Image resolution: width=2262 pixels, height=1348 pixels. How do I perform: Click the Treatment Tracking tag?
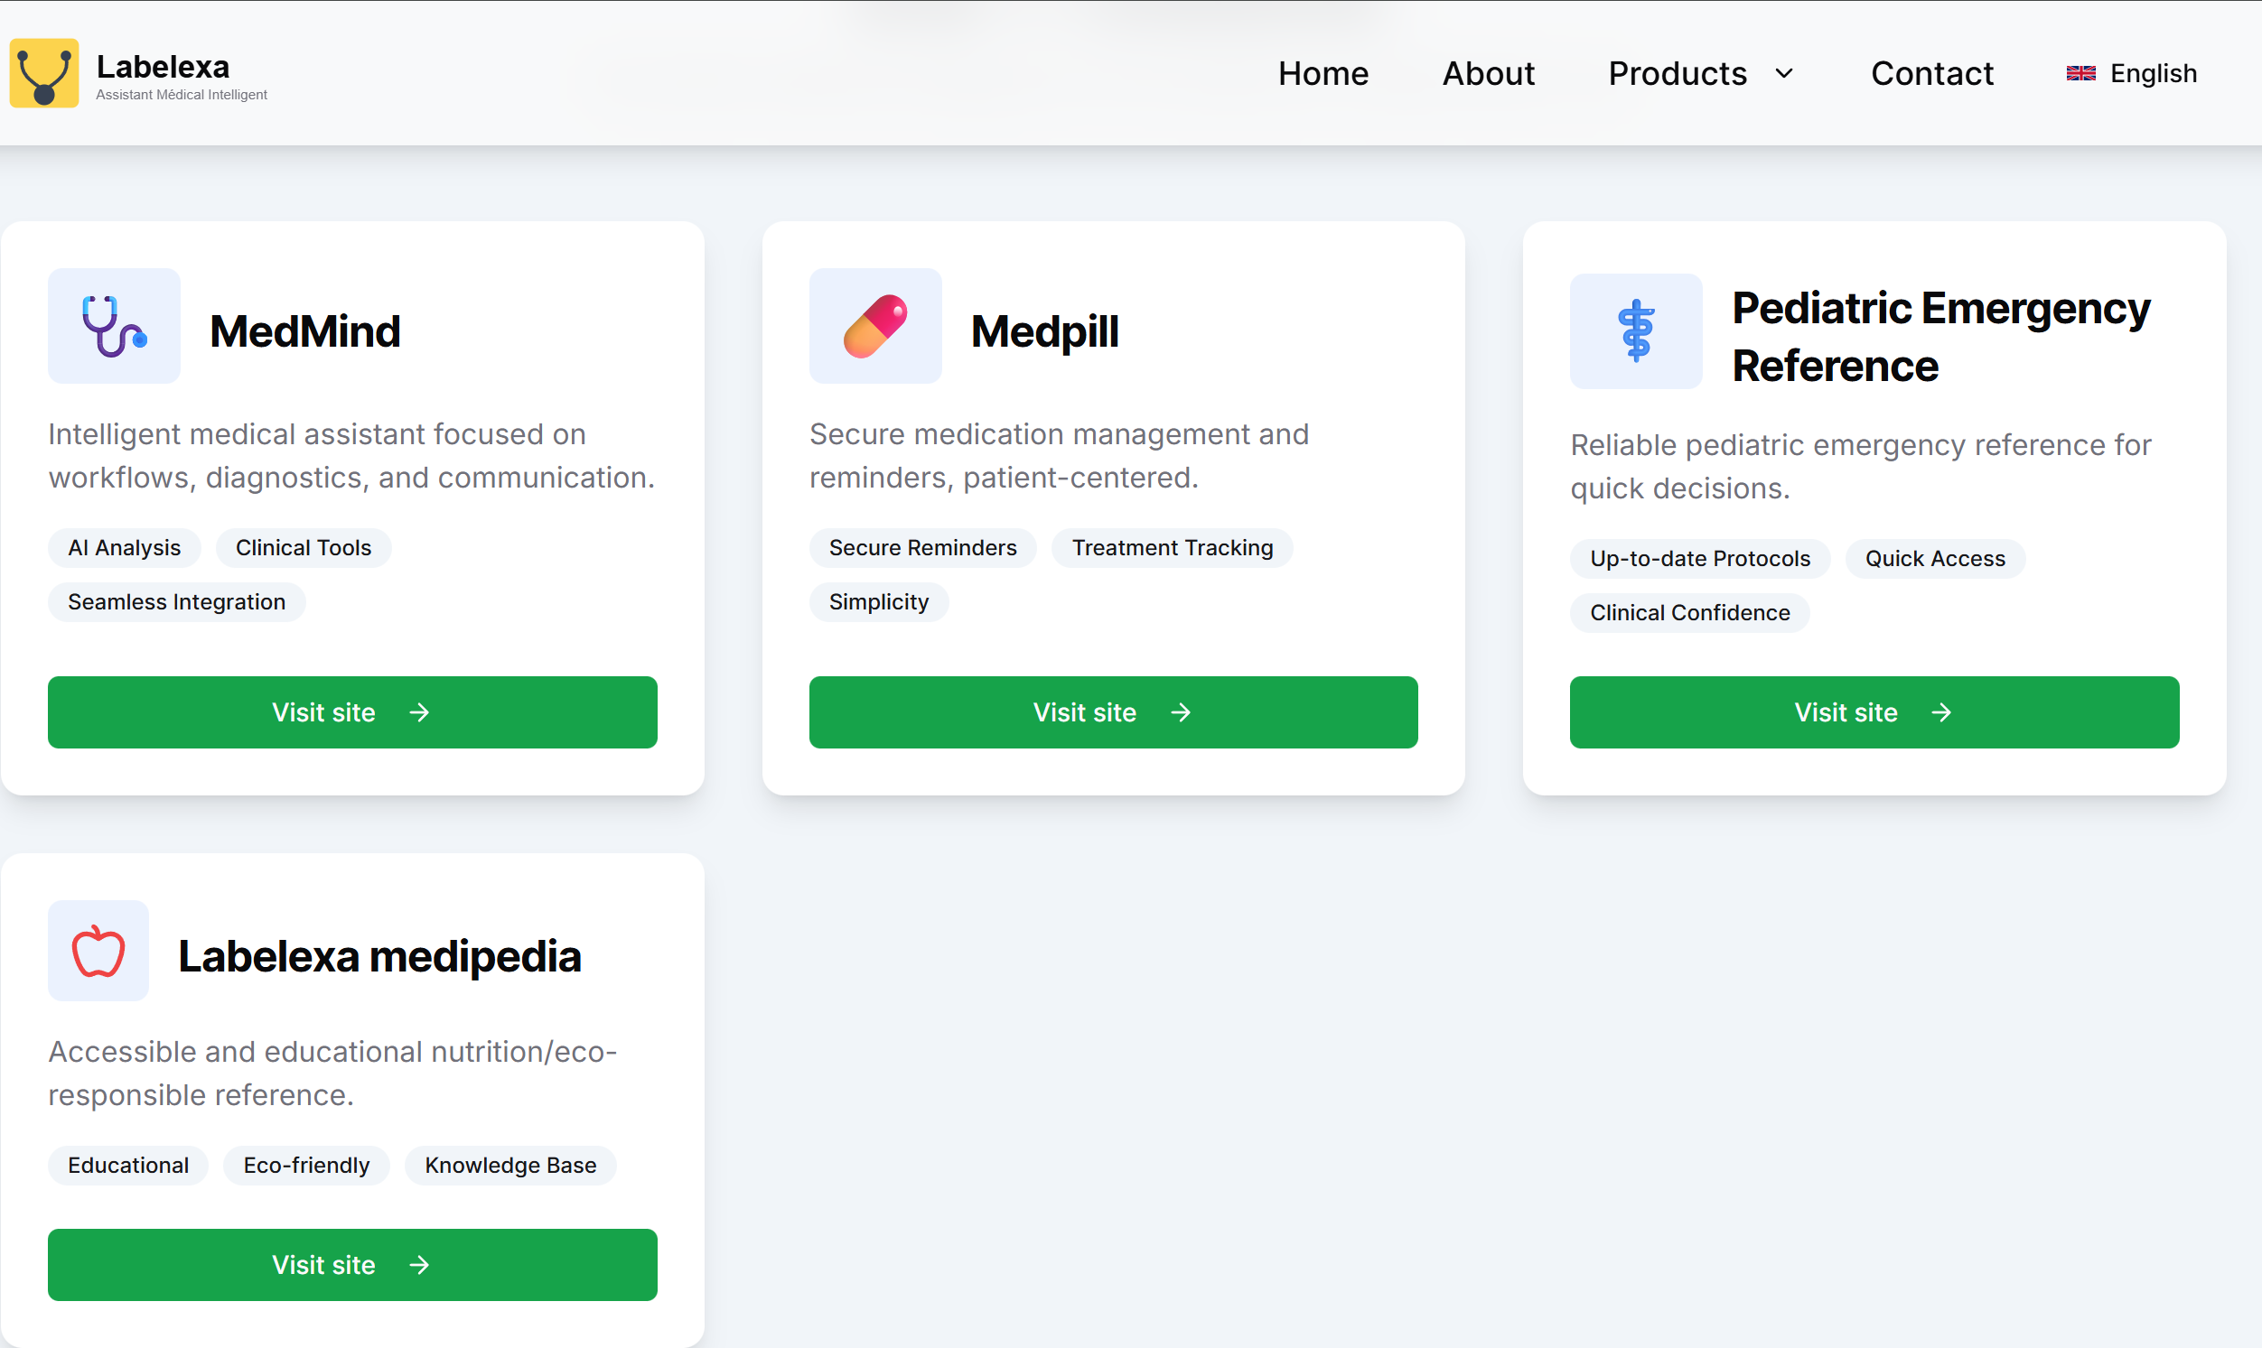(x=1172, y=548)
